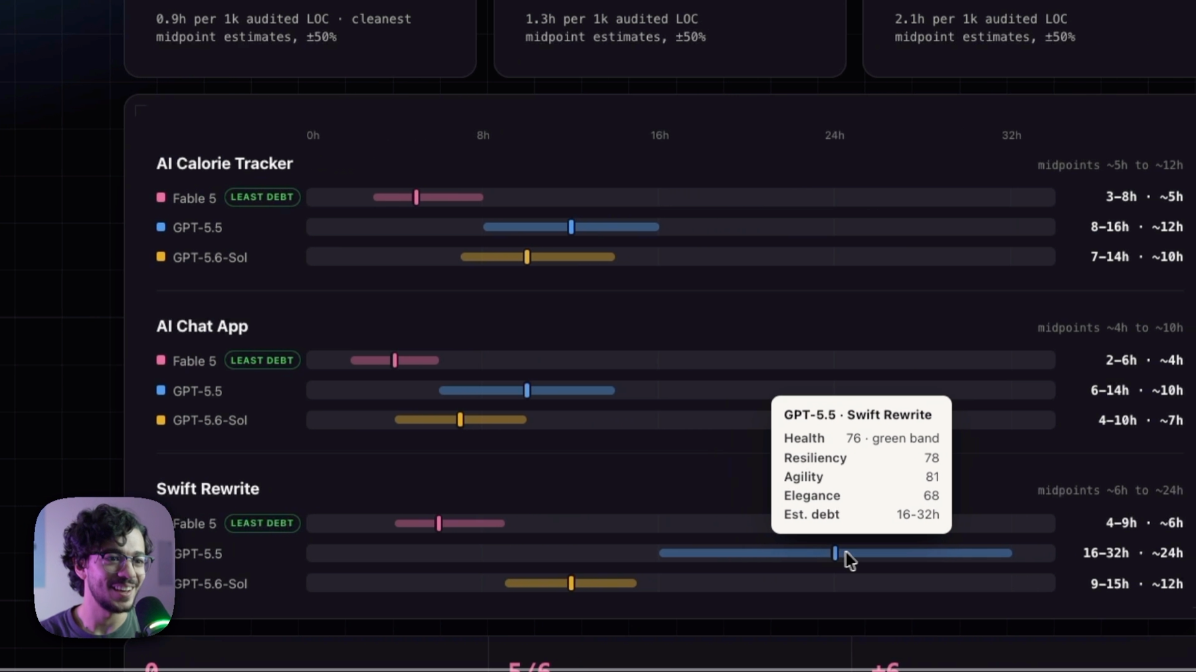The height and width of the screenshot is (672, 1196).
Task: Click the "2–6h · ~4h" estimate value
Action: coord(1144,361)
